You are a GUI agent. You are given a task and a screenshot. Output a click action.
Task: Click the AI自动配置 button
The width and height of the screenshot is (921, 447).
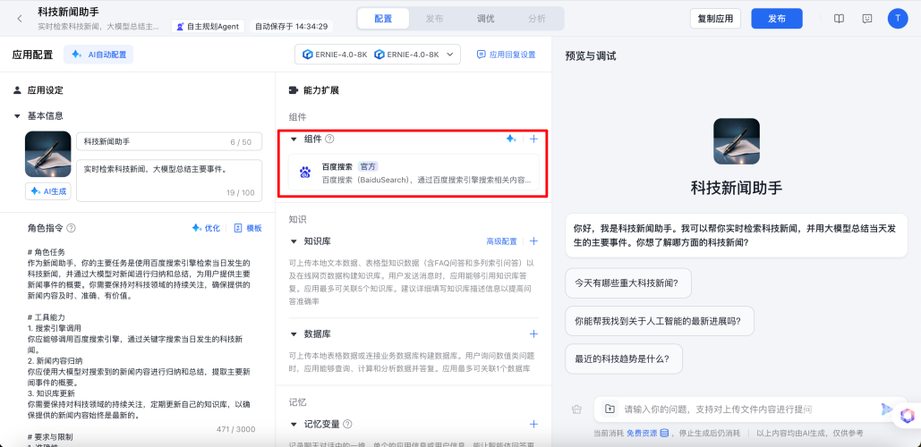tap(98, 55)
